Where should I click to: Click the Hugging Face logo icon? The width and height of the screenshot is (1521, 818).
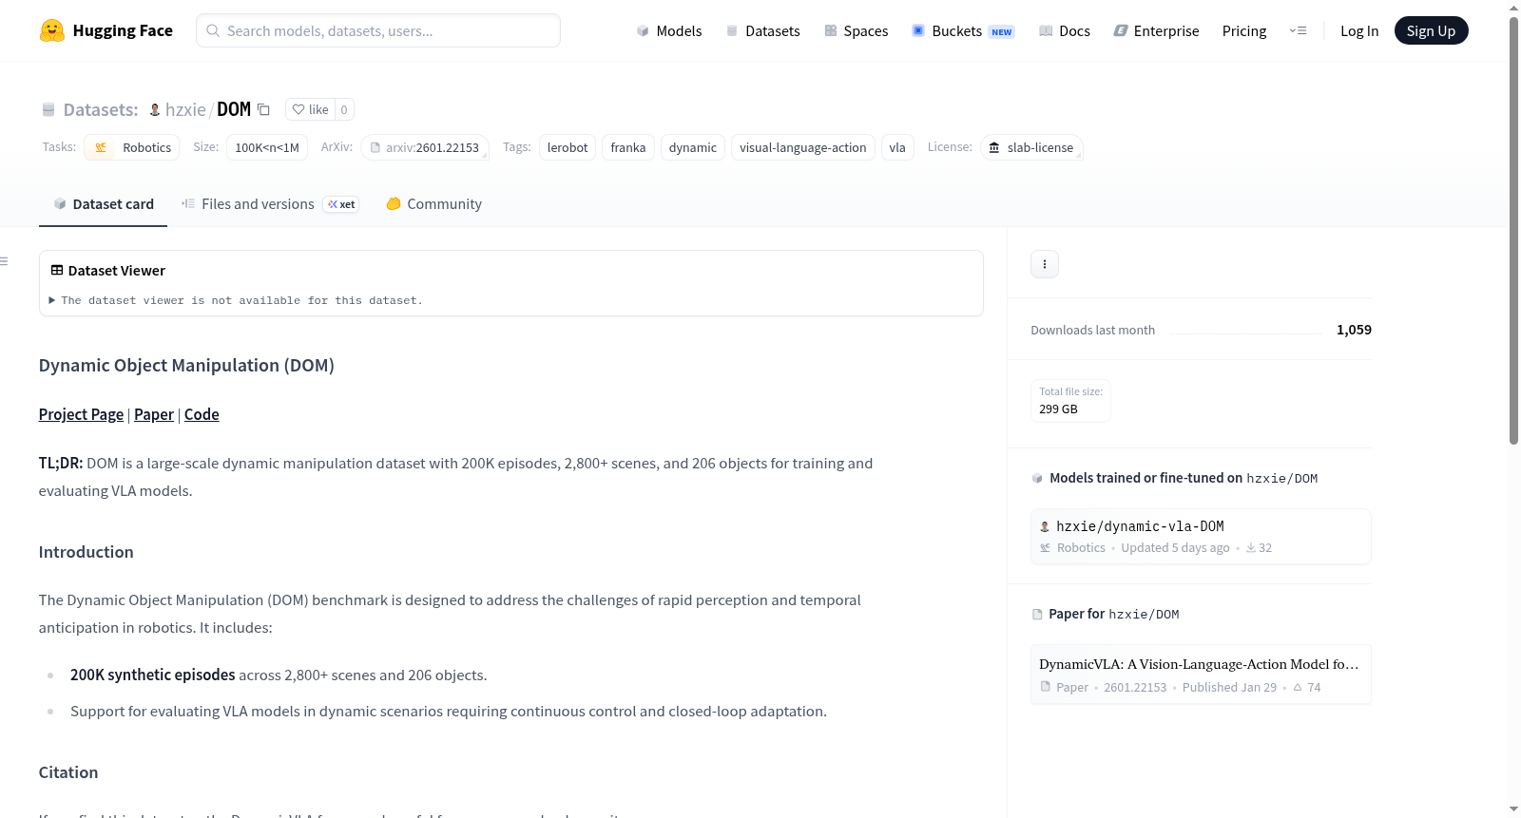pos(52,30)
